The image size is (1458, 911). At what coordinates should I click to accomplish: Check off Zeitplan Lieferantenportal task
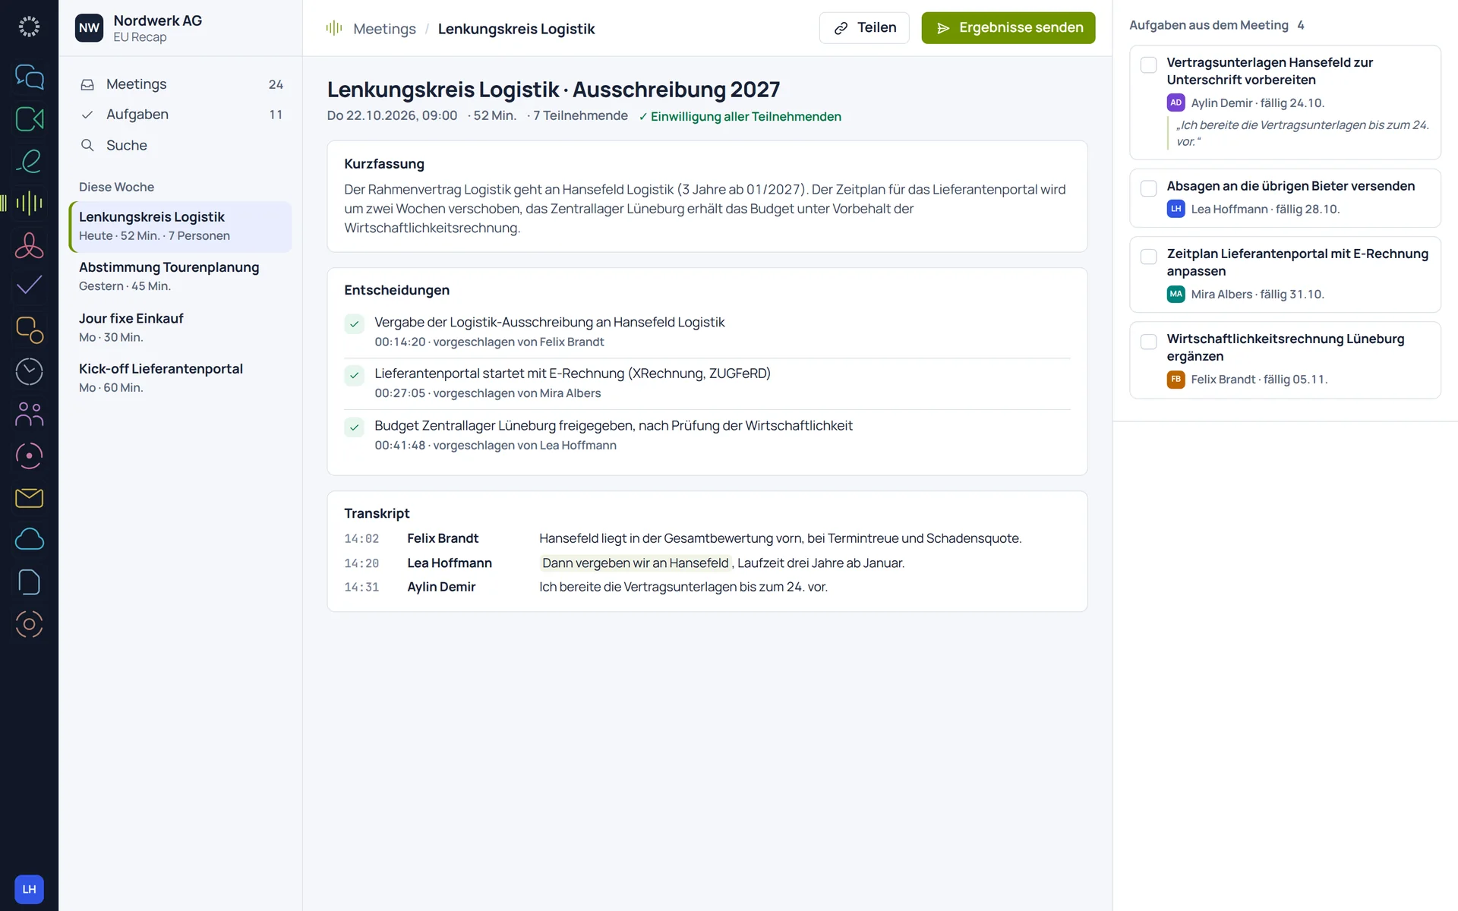click(1149, 257)
